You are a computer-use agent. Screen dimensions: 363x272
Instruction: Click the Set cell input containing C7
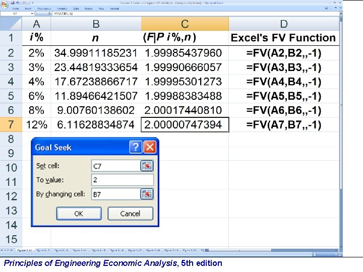(x=116, y=166)
